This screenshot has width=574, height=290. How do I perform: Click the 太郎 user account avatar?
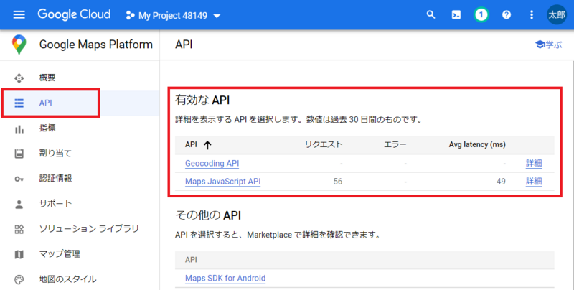pos(557,14)
